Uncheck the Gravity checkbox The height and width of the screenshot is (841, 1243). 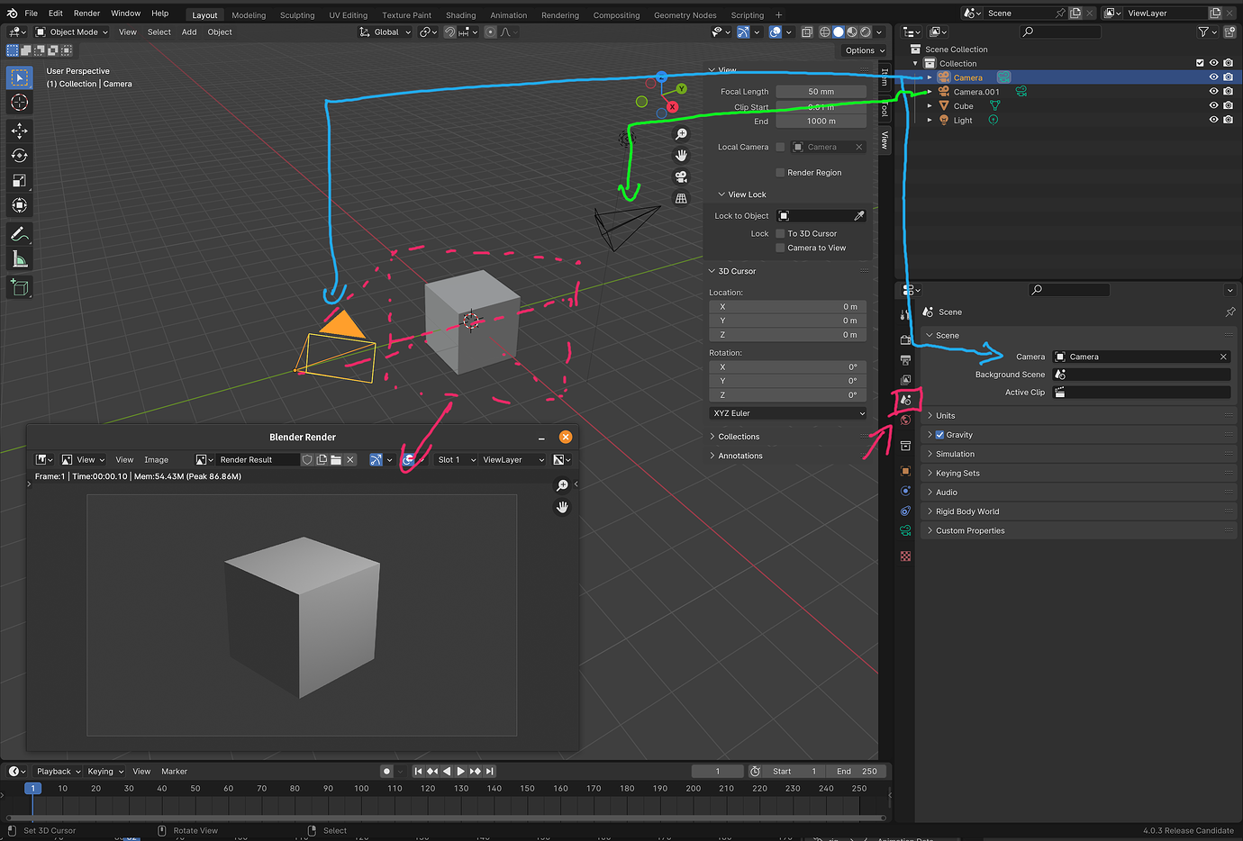coord(939,435)
